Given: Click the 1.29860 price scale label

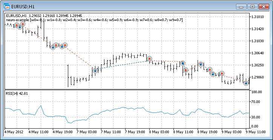Looking at the screenshot, I should coord(258,77).
